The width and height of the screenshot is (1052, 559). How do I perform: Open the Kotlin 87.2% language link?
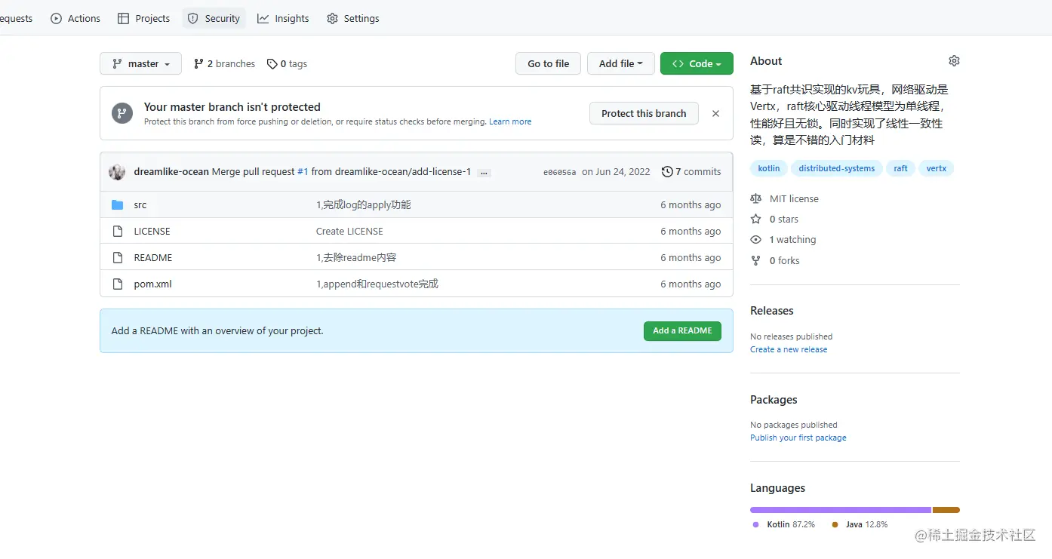point(783,525)
